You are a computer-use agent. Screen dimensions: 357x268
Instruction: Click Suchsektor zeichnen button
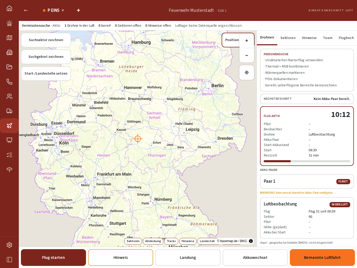[46, 40]
